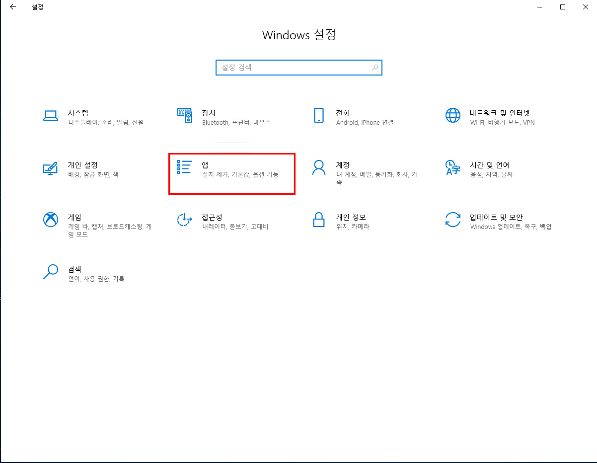The width and height of the screenshot is (597, 463).
Task: Click '배경, 잠금 화면, 색' description
Action: click(x=93, y=174)
